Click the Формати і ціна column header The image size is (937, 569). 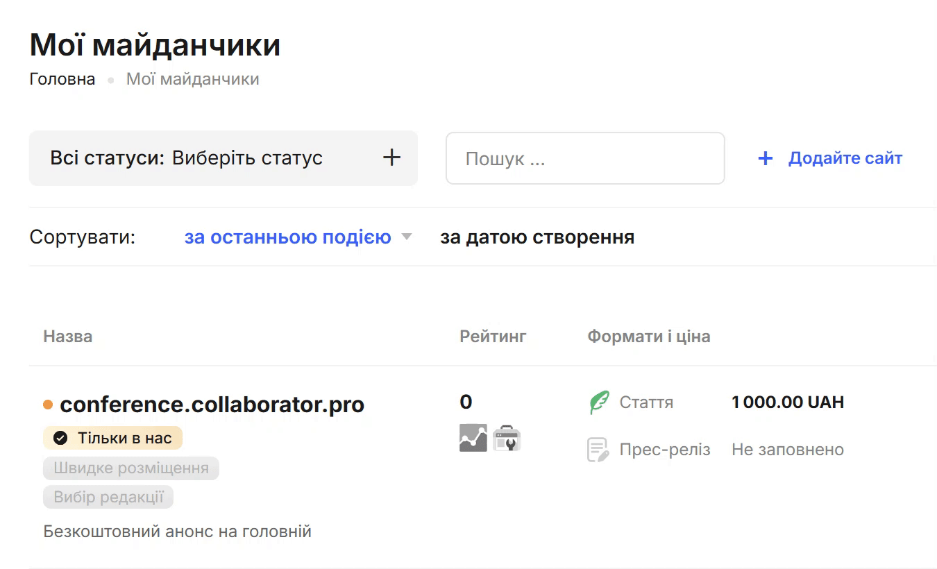pos(649,337)
